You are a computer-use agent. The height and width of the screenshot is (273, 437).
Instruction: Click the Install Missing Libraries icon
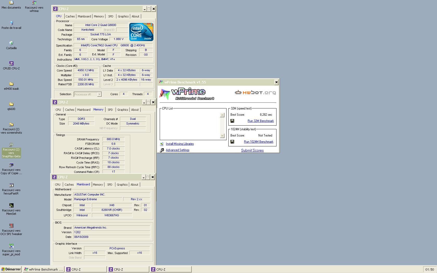click(162, 144)
